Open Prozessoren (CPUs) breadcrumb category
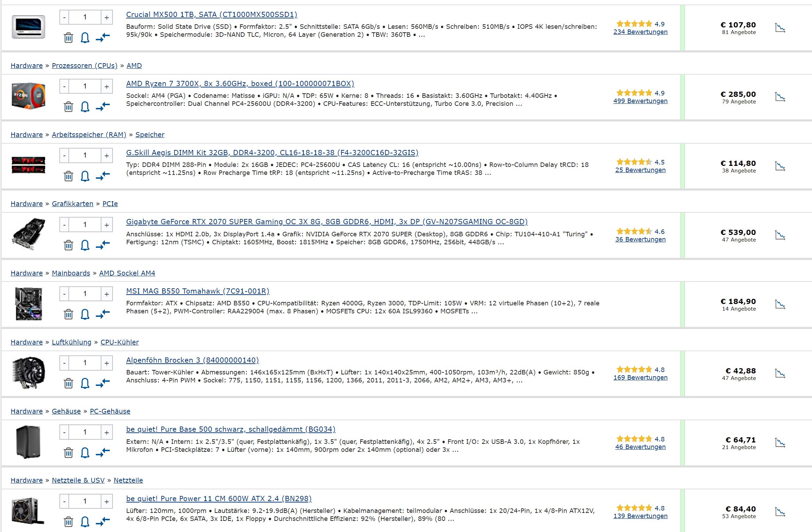Viewport: 812px width, 532px height. [85, 66]
